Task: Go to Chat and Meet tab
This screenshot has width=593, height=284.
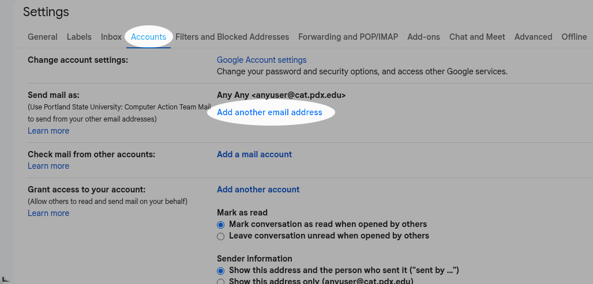Action: click(477, 37)
